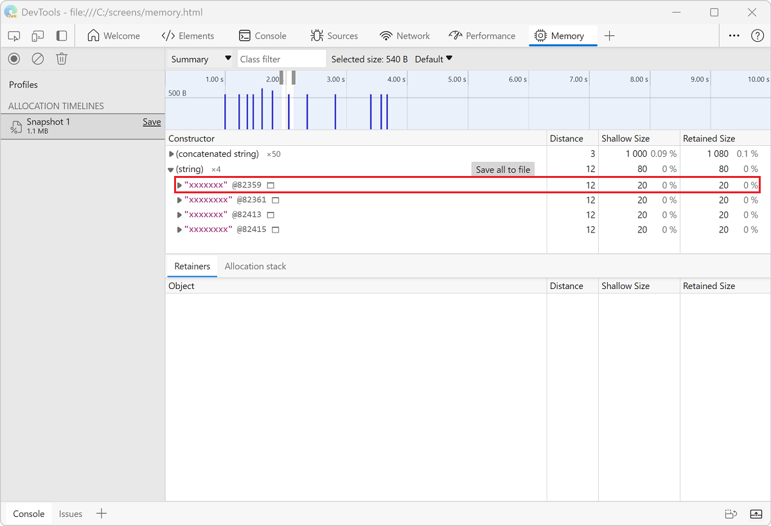The height and width of the screenshot is (526, 771).
Task: Click Save all to file button
Action: pyautogui.click(x=503, y=170)
